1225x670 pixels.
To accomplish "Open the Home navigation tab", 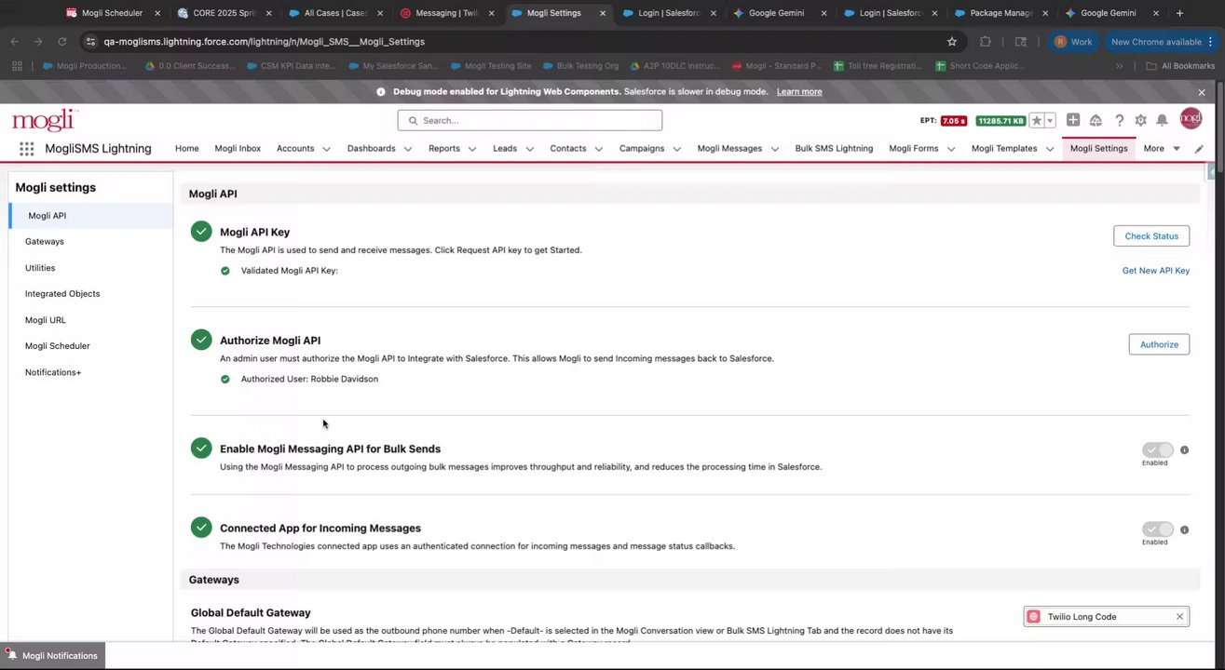I will click(187, 149).
